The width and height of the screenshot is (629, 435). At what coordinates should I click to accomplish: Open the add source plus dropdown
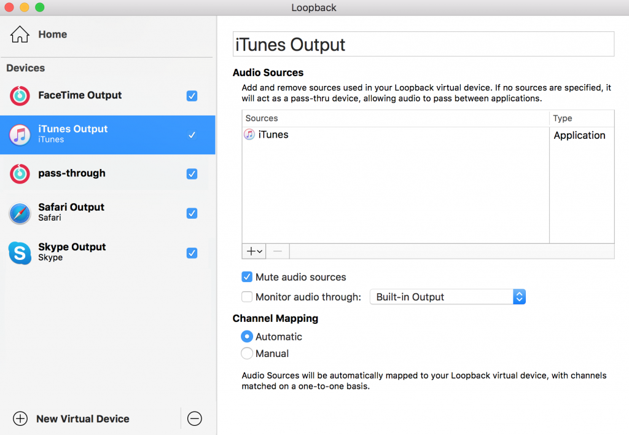click(x=254, y=251)
